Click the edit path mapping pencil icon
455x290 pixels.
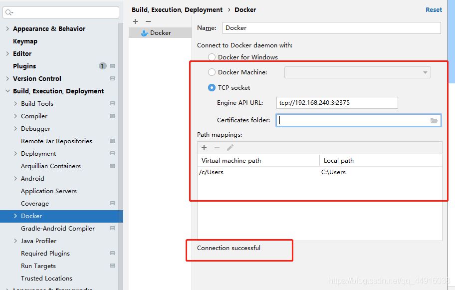[x=230, y=148]
